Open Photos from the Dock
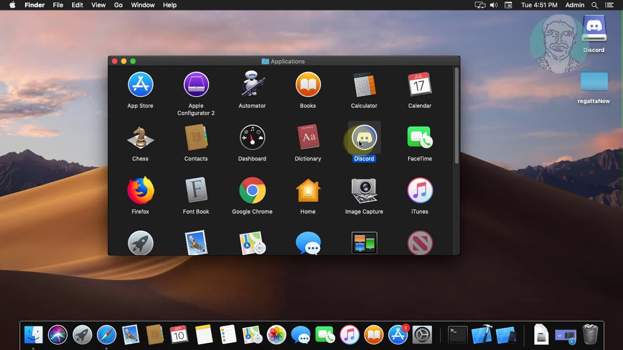This screenshot has height=350, width=623. pyautogui.click(x=276, y=334)
